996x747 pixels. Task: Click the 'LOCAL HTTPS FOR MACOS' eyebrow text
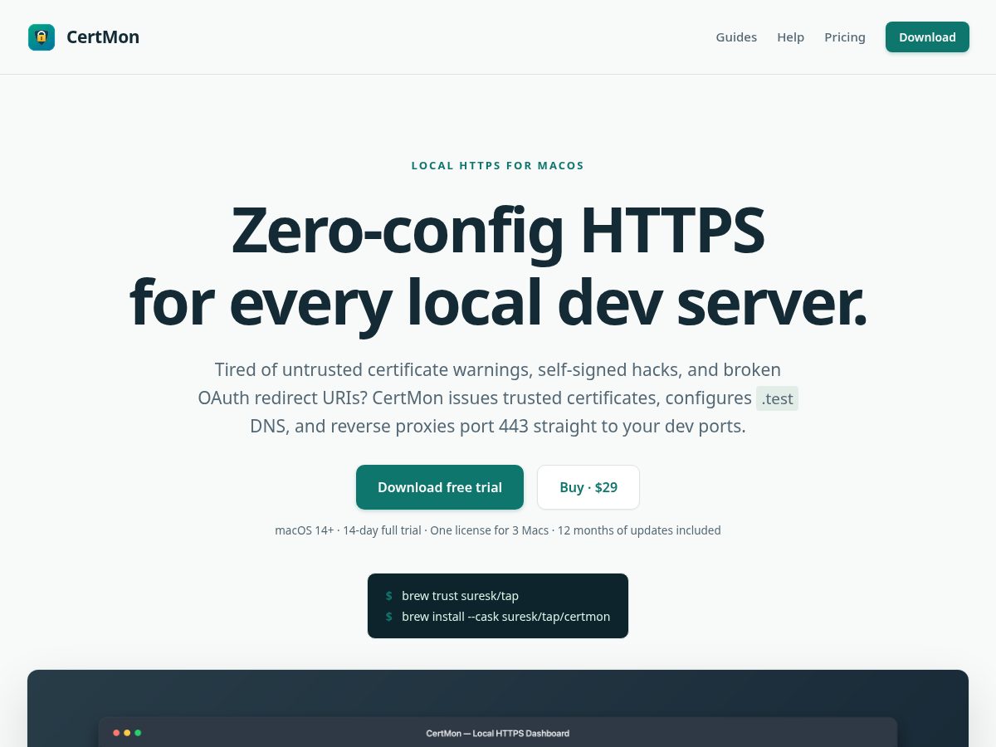pos(498,165)
